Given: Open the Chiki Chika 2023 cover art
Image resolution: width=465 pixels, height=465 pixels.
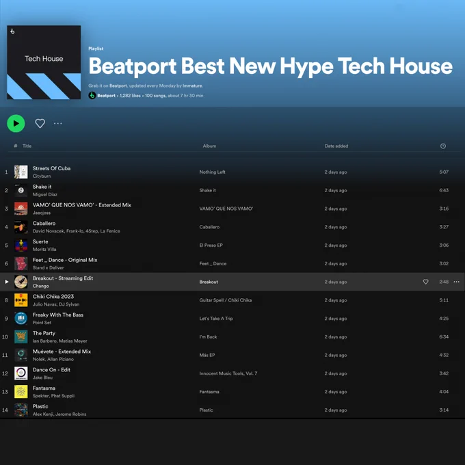Looking at the screenshot, I should pos(21,300).
